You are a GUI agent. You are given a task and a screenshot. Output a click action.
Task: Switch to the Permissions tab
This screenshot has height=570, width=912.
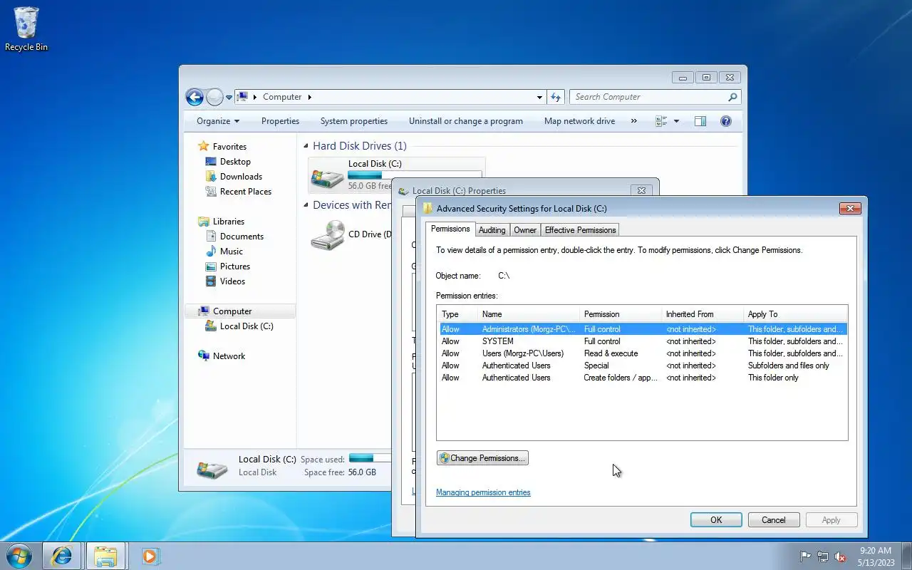coord(450,229)
